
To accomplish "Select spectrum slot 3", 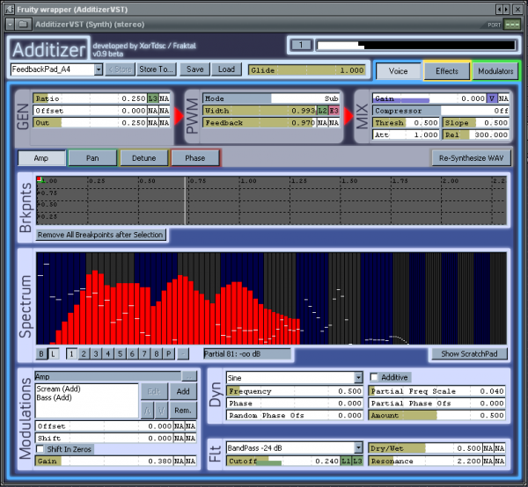I will tap(96, 353).
